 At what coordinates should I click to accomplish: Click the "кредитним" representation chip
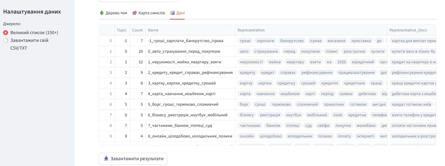(x=354, y=83)
